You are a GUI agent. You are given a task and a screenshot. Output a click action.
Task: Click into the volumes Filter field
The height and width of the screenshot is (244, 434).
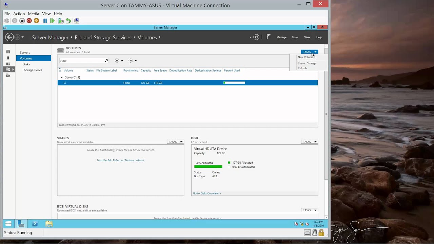tap(82, 61)
